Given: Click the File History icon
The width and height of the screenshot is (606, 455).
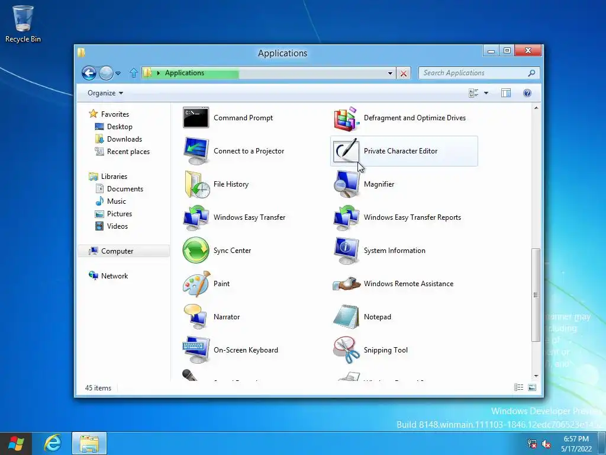Looking at the screenshot, I should pos(196,184).
